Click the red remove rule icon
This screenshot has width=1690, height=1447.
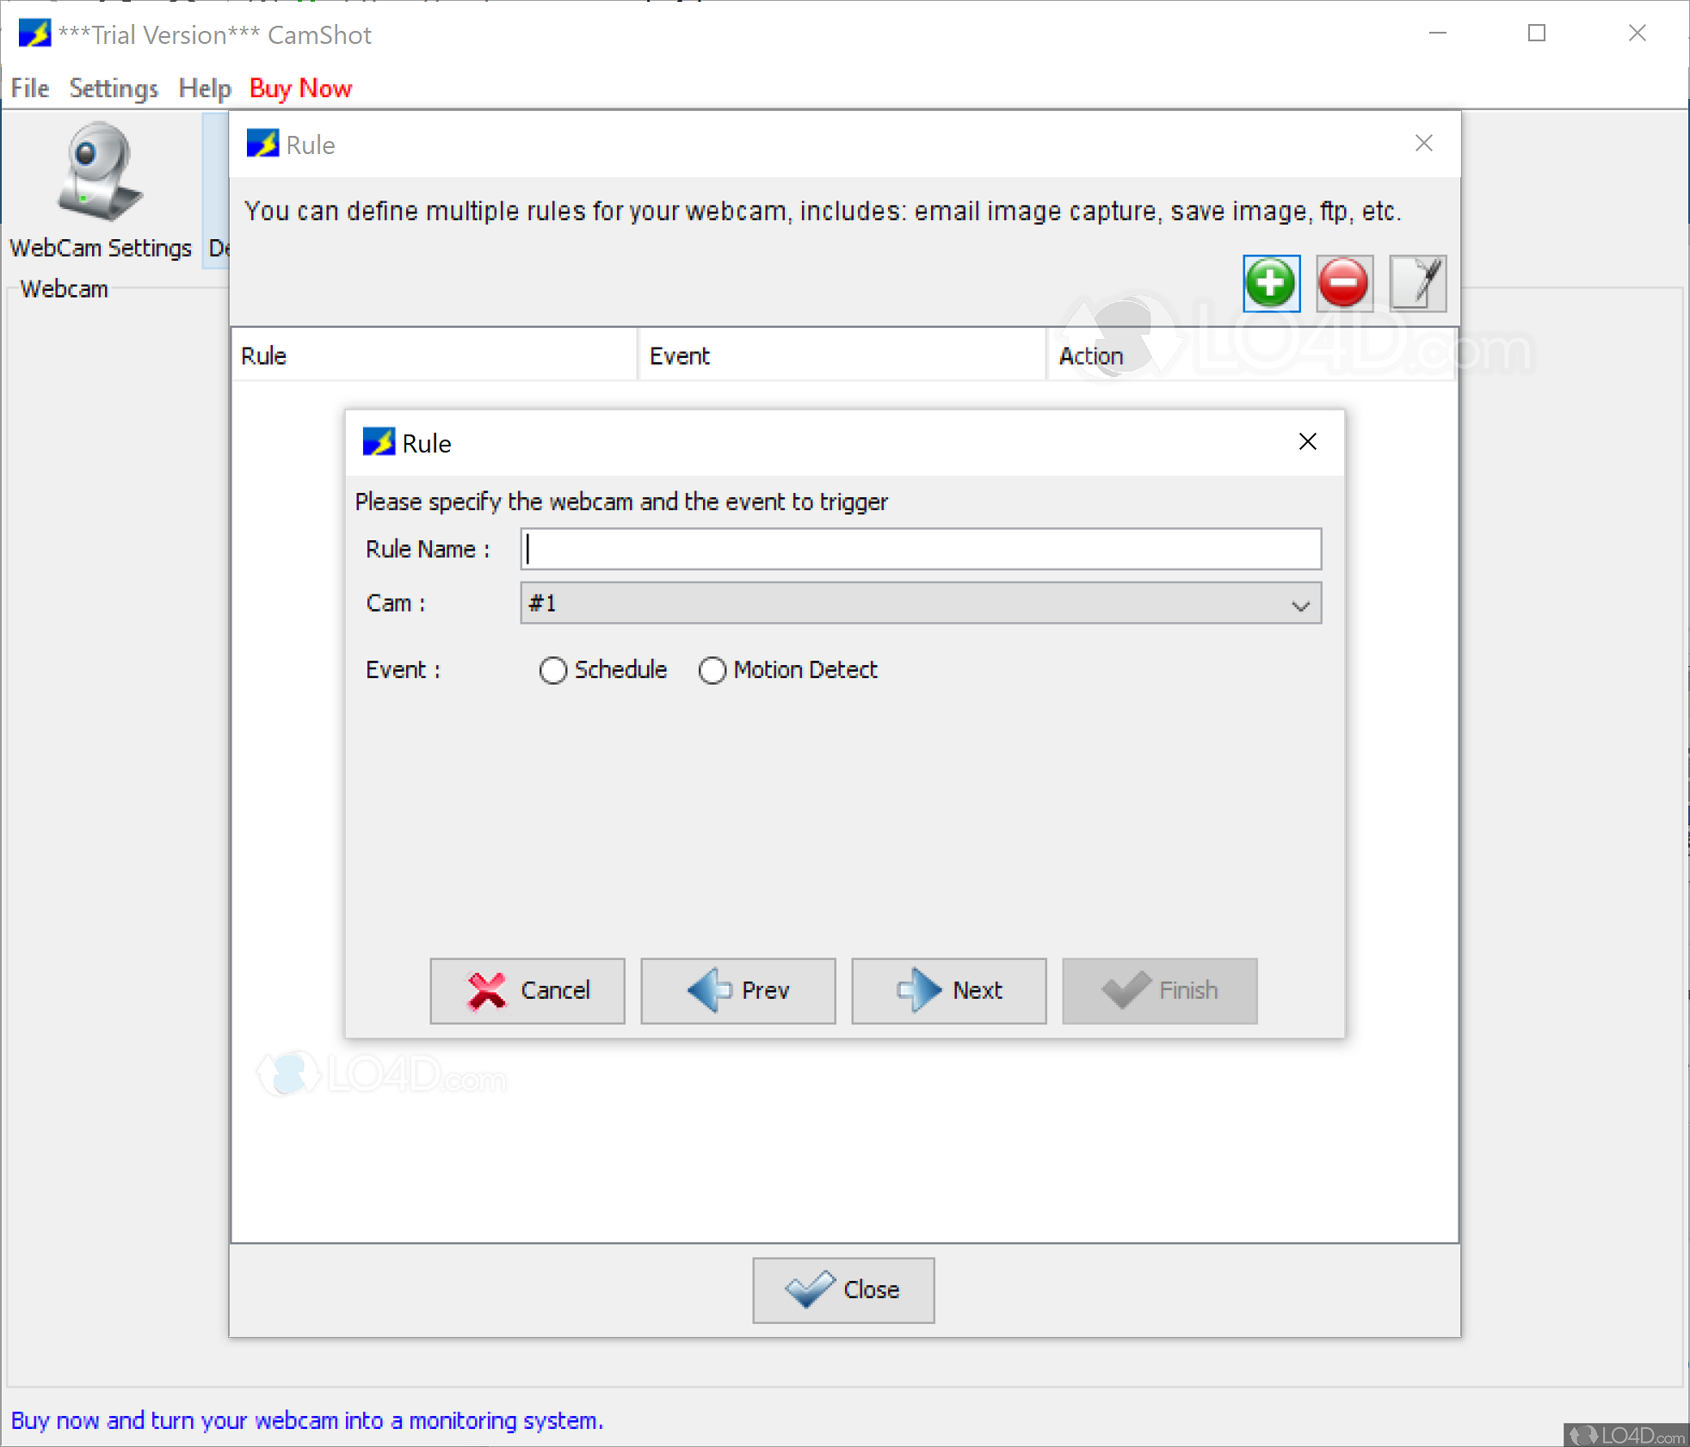coord(1343,283)
